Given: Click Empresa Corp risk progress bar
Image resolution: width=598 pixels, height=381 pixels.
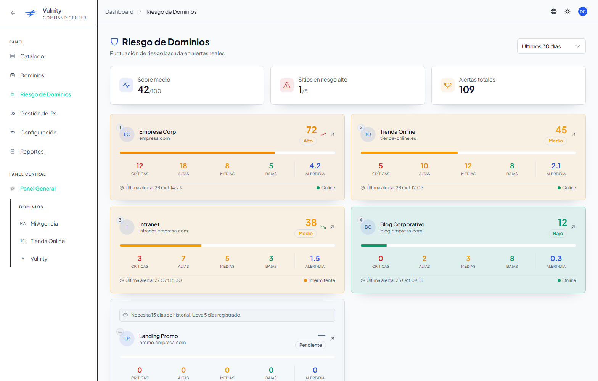Looking at the screenshot, I should coord(227,153).
